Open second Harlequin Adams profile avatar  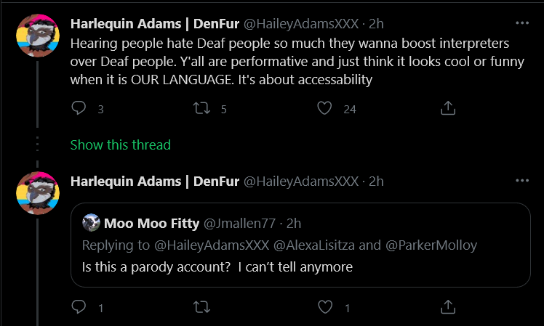(38, 193)
